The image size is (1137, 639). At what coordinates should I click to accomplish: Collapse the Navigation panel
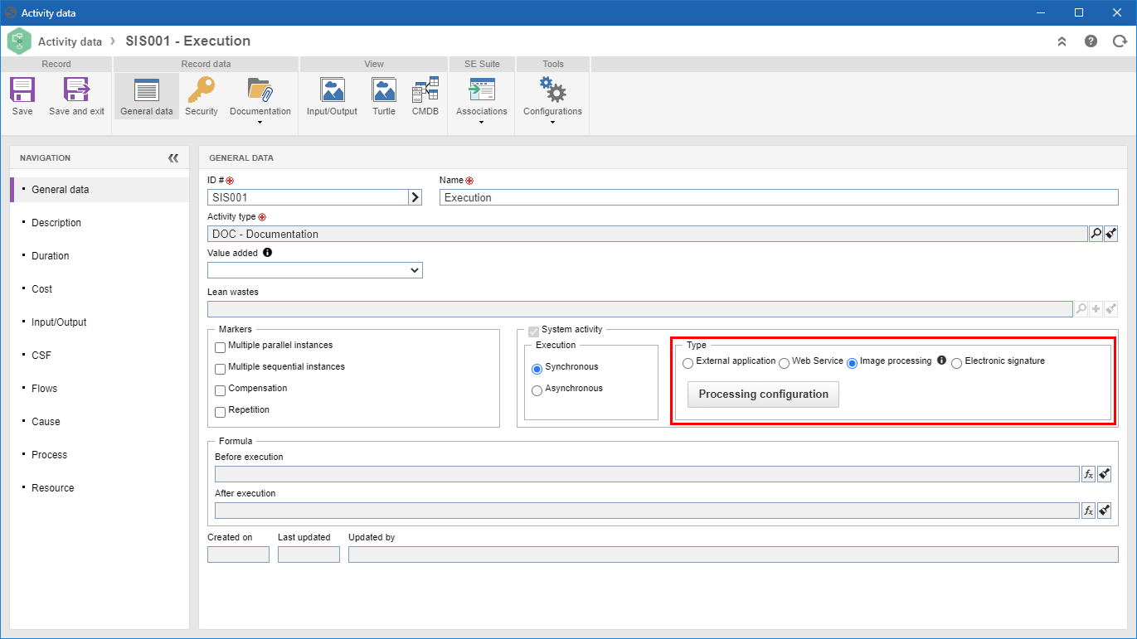click(x=172, y=157)
